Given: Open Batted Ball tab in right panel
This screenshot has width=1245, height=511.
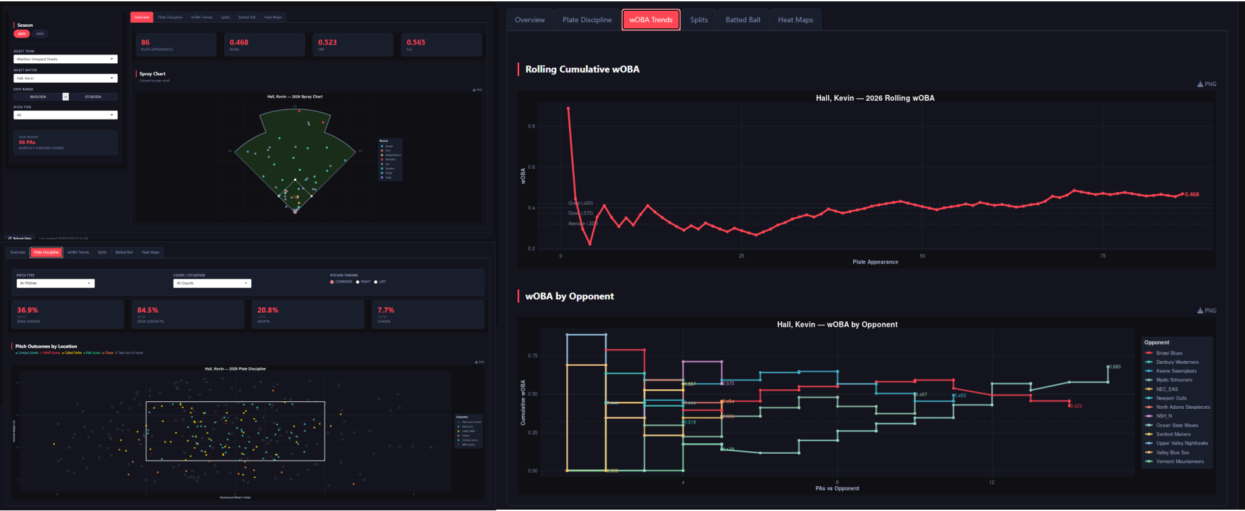Looking at the screenshot, I should 743,19.
